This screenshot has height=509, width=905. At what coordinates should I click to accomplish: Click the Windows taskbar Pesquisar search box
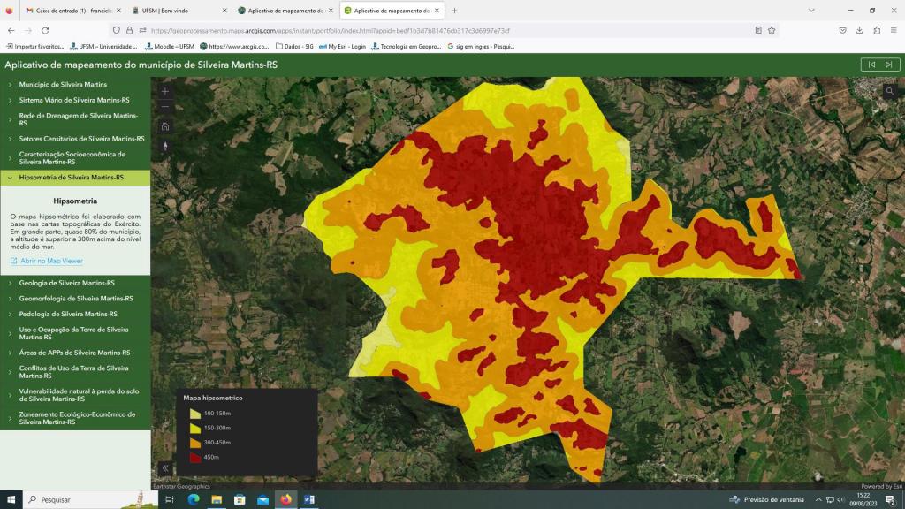pyautogui.click(x=80, y=499)
